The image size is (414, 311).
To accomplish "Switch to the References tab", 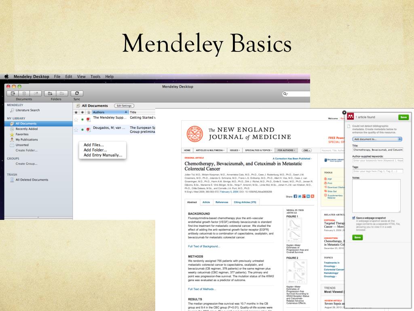I will tap(222, 202).
